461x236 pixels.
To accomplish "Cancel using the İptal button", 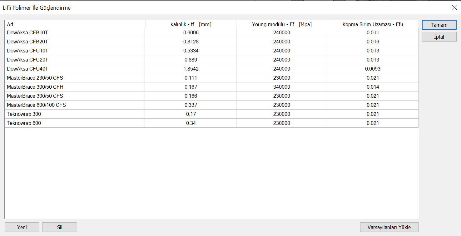I will (439, 37).
